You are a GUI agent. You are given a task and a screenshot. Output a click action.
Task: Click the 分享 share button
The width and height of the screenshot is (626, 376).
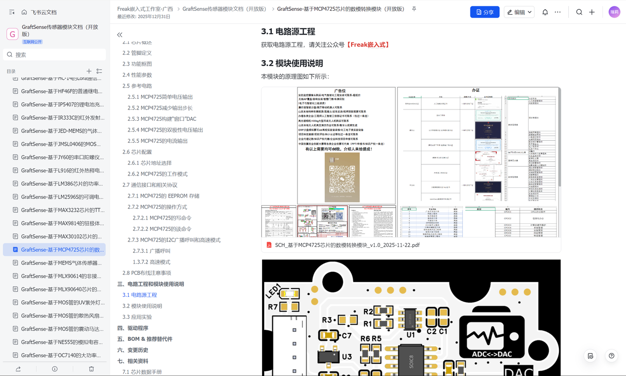[485, 12]
